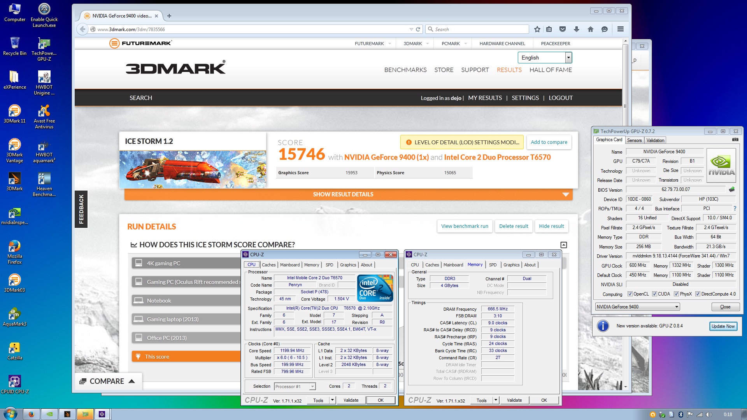Screen dimensions: 747x420
Task: Launch HWBOT aquamark3 shortcut
Action: point(44,150)
